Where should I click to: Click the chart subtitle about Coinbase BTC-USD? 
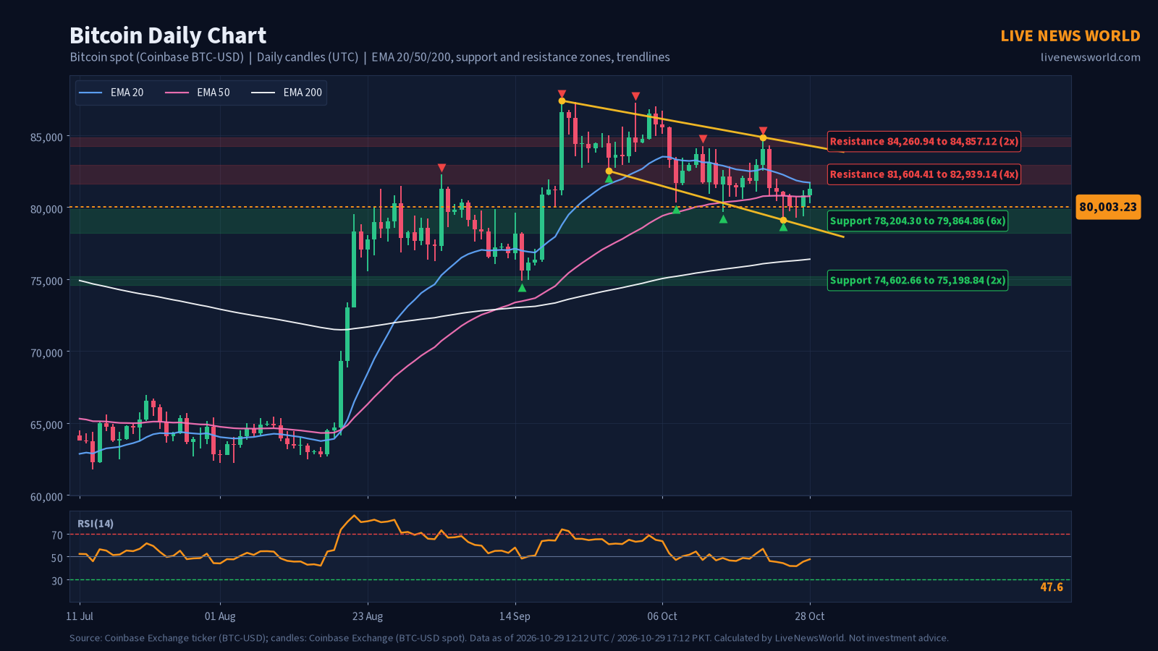(370, 57)
